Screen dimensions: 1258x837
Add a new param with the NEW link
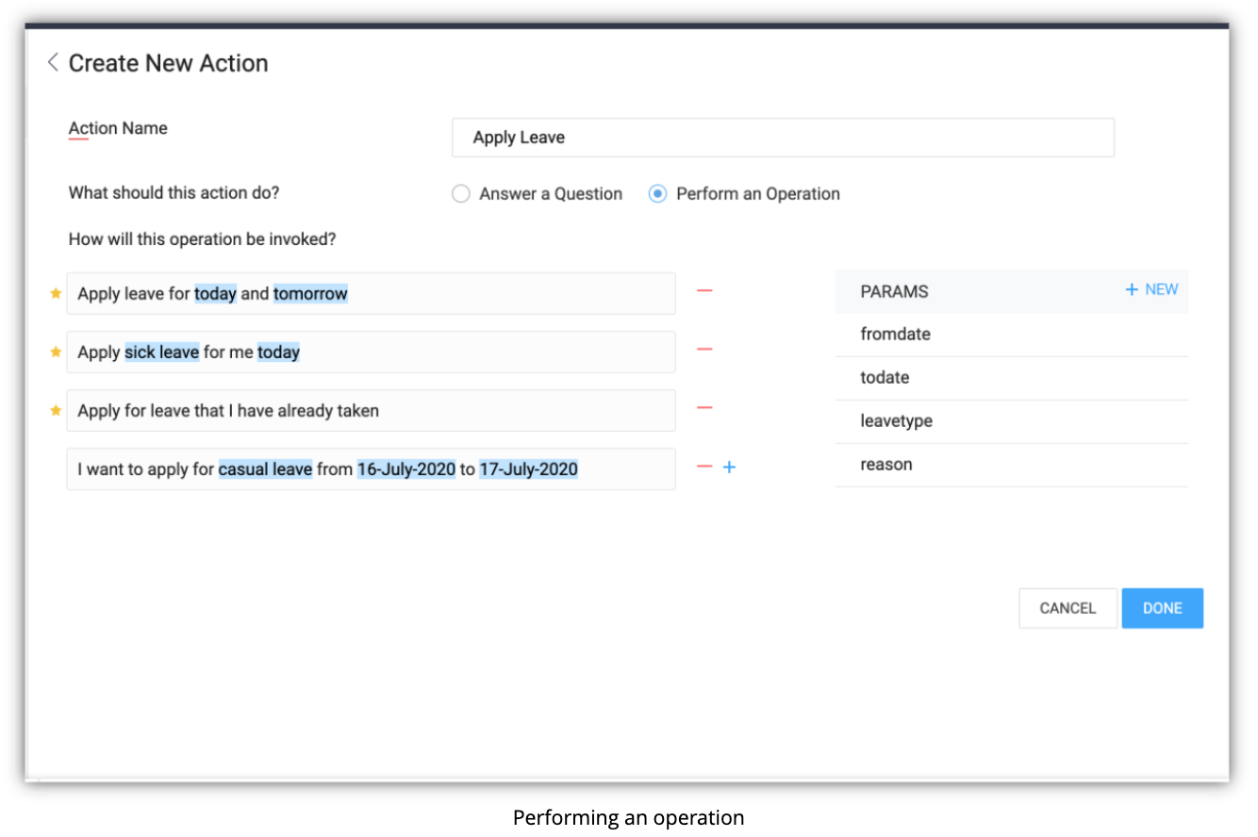coord(1151,290)
